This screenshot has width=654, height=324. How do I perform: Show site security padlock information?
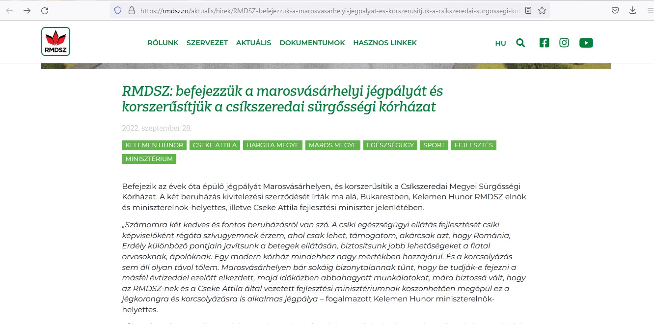[x=131, y=10]
